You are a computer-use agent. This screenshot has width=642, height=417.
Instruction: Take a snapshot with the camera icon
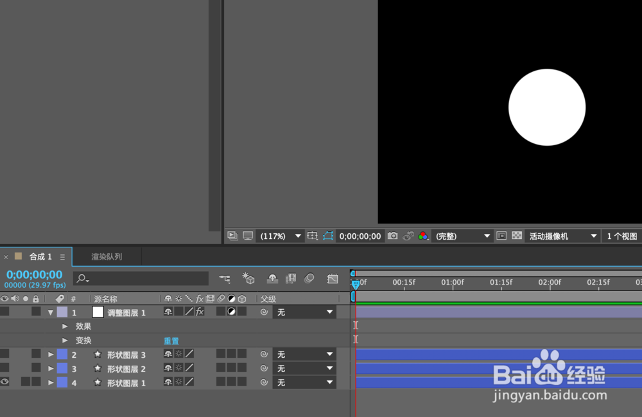tap(393, 236)
